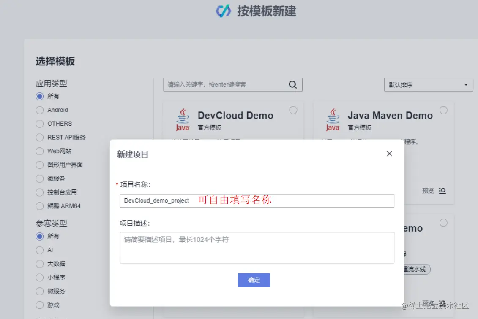Click the DevCloud logo beside 按模板新建
Screen dimensions: 478x319
[x=224, y=11]
